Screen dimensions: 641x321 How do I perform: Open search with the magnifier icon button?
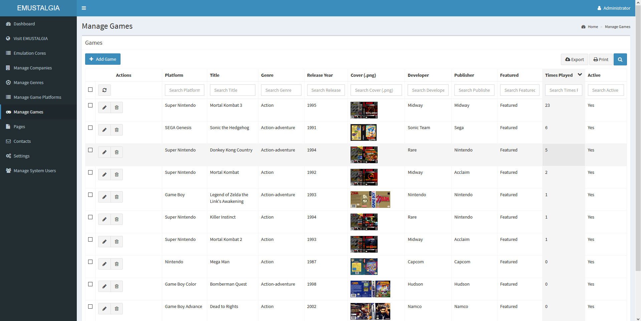click(x=620, y=59)
